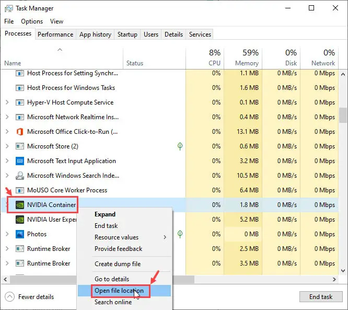Click the NVIDIA User Experience icon
Screen dimensions: 348x310
coord(20,220)
